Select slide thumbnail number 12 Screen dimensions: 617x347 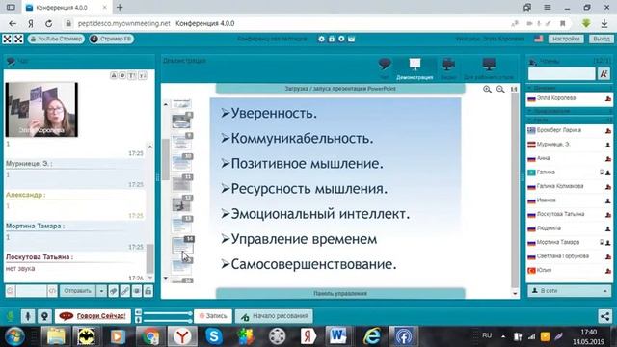click(x=182, y=203)
